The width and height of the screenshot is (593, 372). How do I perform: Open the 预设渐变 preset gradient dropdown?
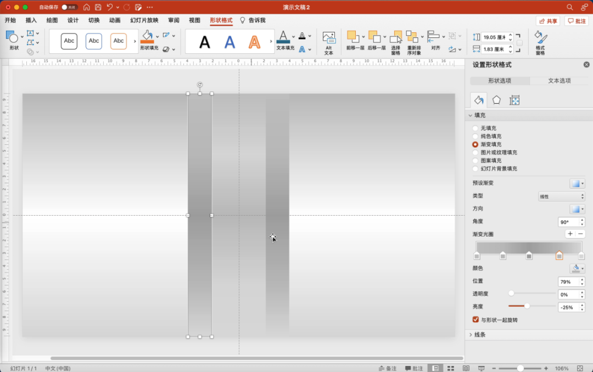point(577,183)
